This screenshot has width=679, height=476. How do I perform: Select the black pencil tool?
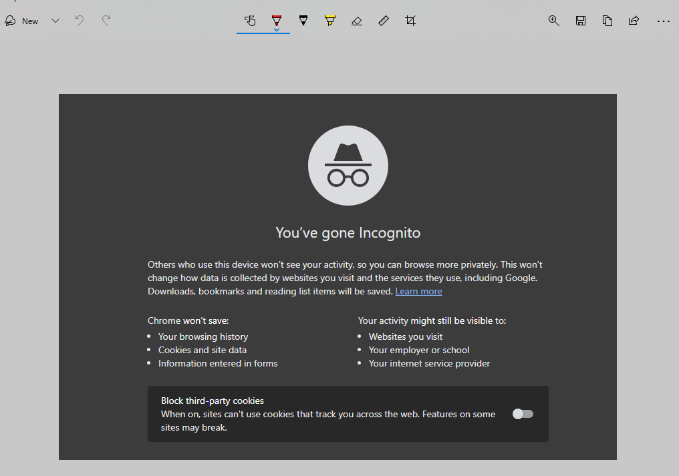[303, 20]
